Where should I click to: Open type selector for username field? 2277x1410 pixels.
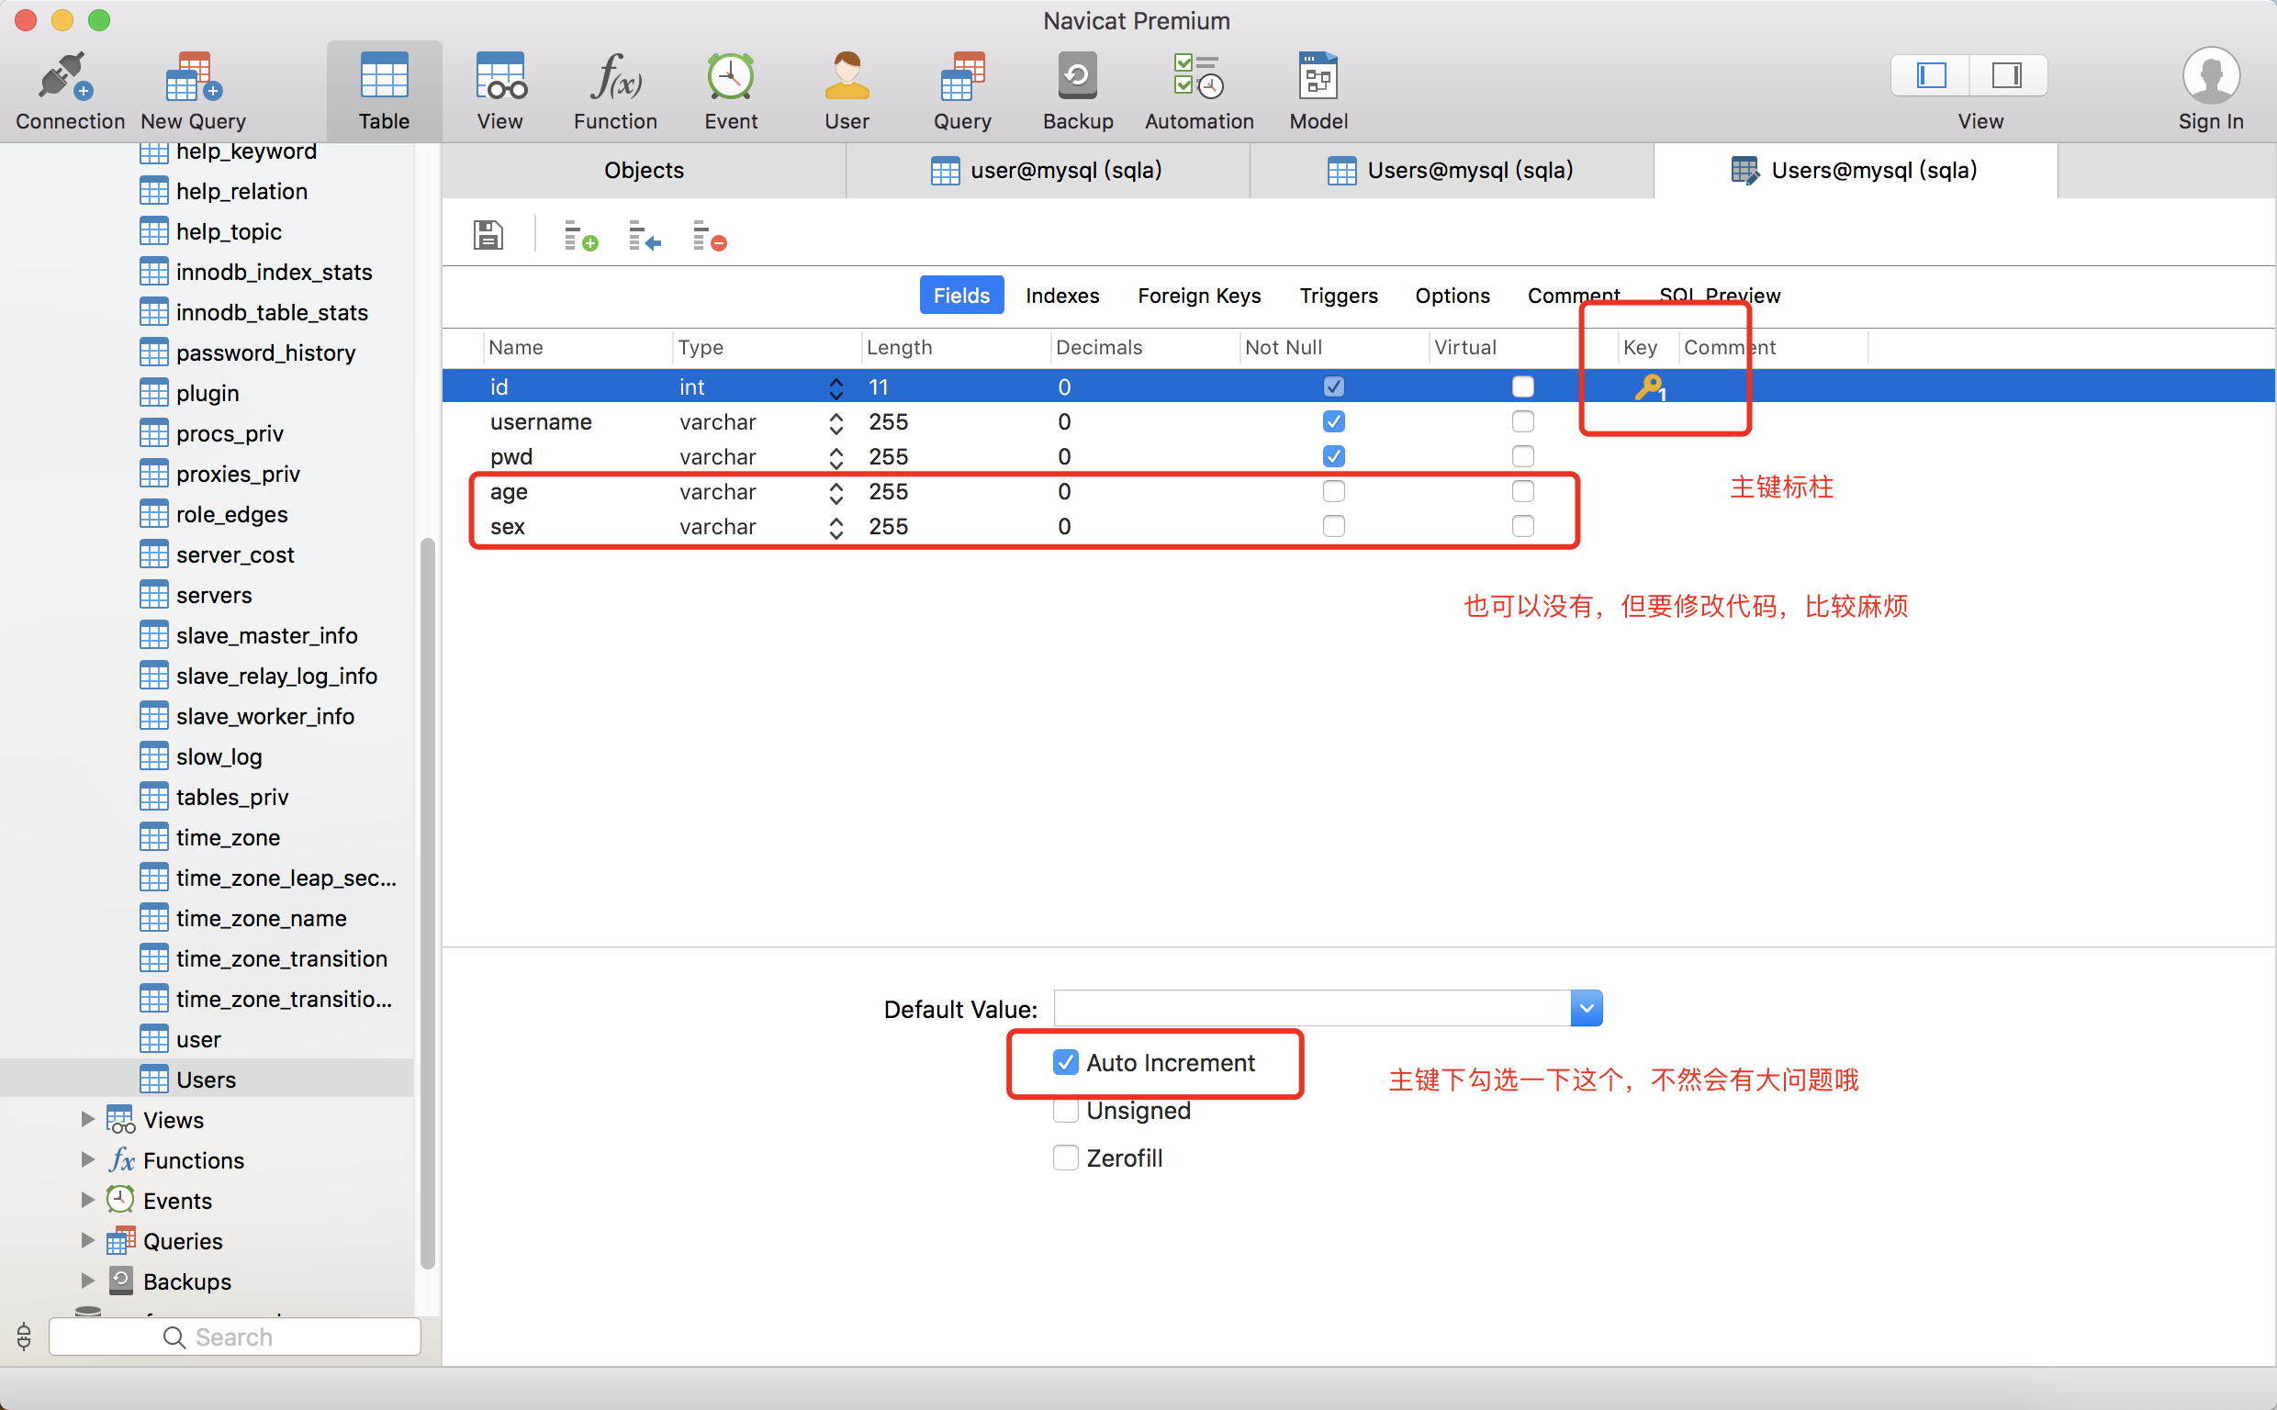pyautogui.click(x=836, y=422)
